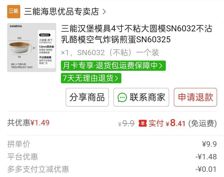
Task: Click the 分享商品 button
Action: pos(87,97)
